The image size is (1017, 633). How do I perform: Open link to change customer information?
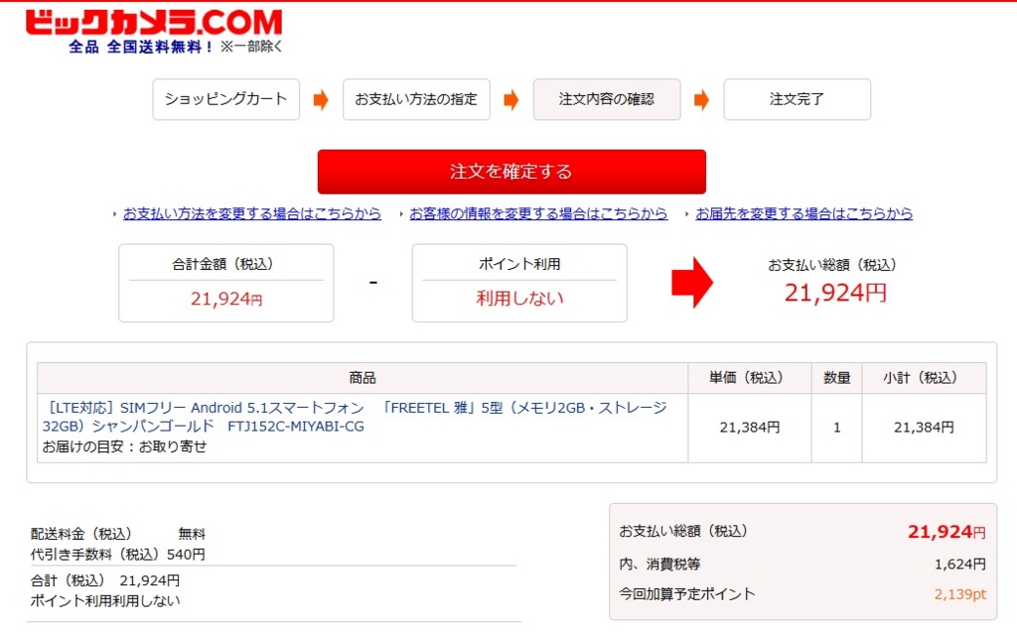click(538, 213)
